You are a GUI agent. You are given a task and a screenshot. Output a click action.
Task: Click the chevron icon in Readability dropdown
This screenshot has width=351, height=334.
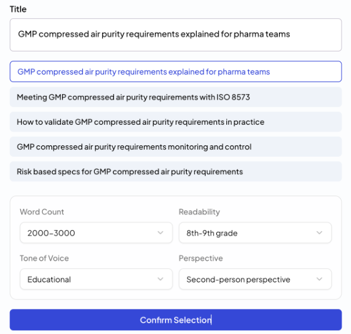point(320,233)
